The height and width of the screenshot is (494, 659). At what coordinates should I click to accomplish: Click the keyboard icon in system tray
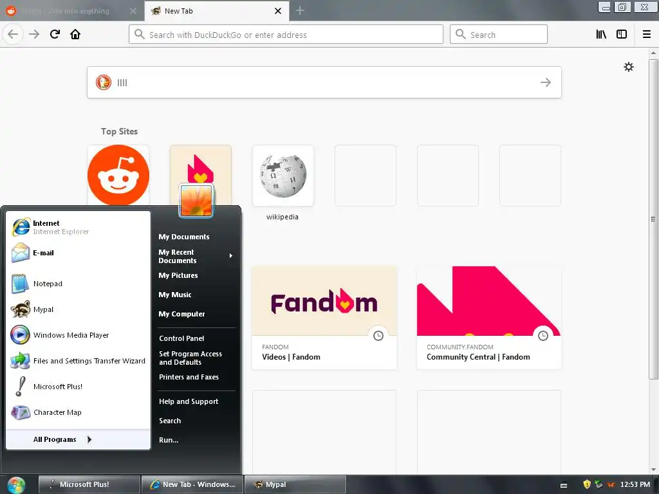[x=564, y=485]
